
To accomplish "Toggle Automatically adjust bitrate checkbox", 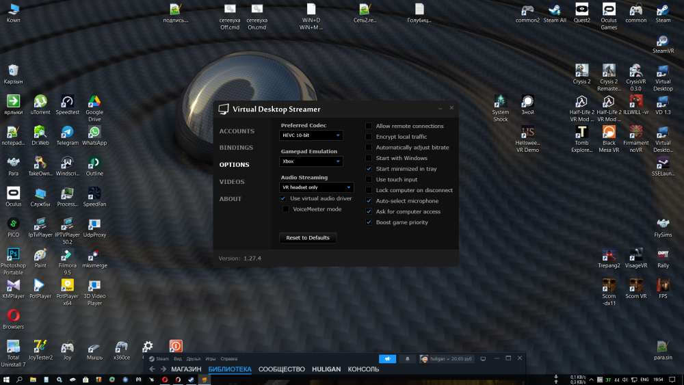I will point(369,148).
